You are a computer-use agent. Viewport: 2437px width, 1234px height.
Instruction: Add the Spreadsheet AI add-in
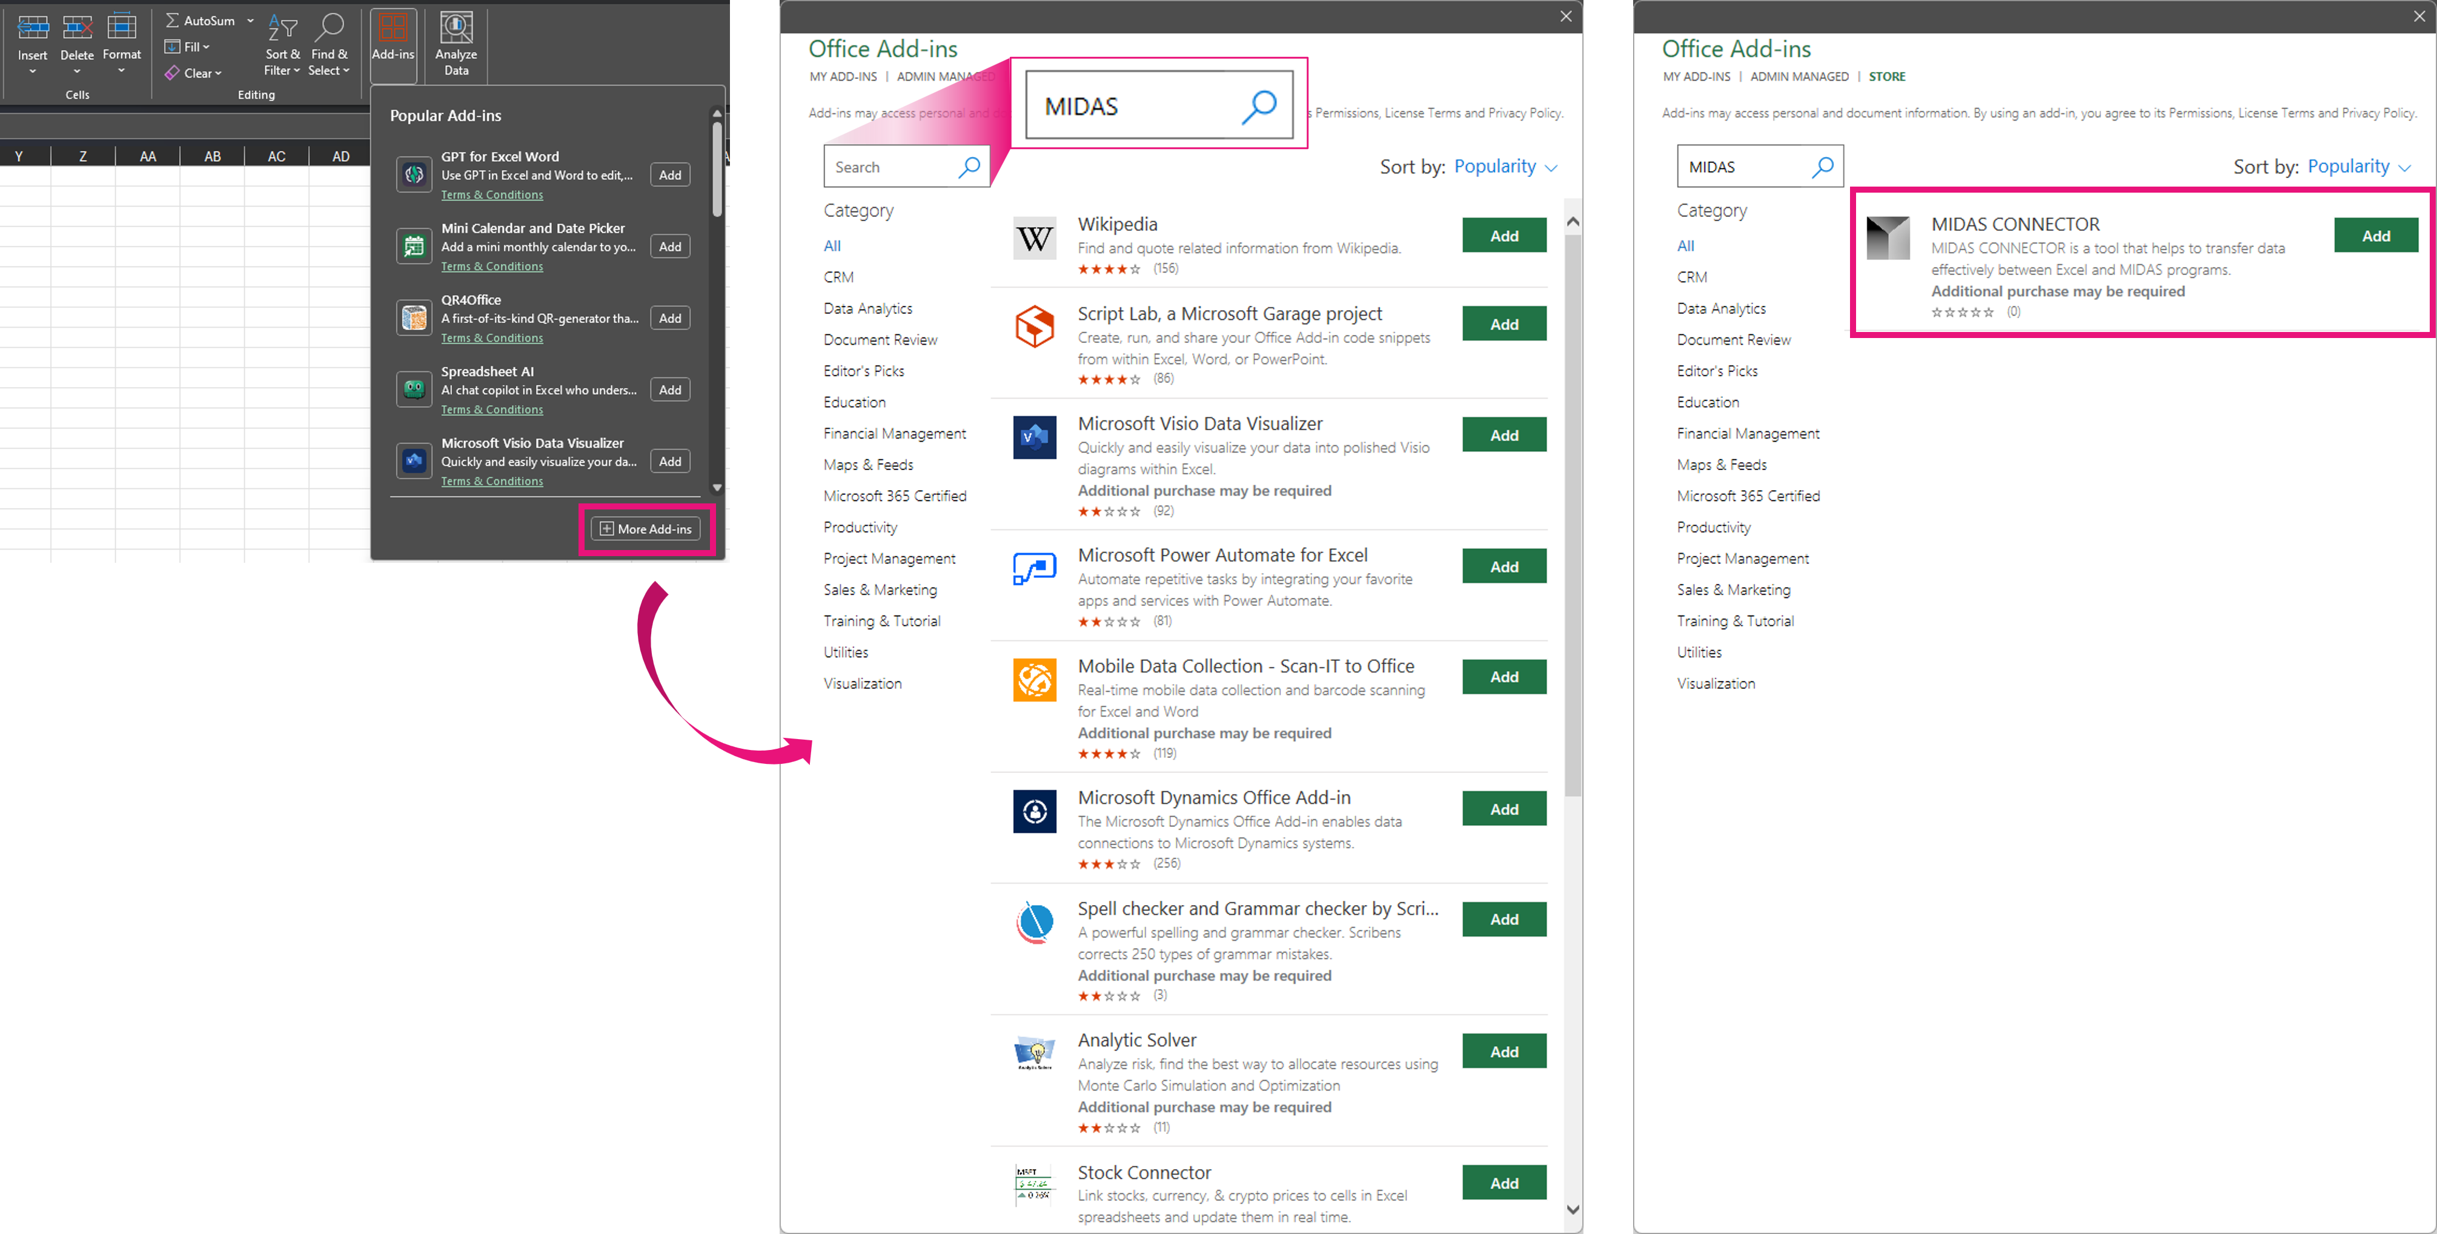(670, 390)
